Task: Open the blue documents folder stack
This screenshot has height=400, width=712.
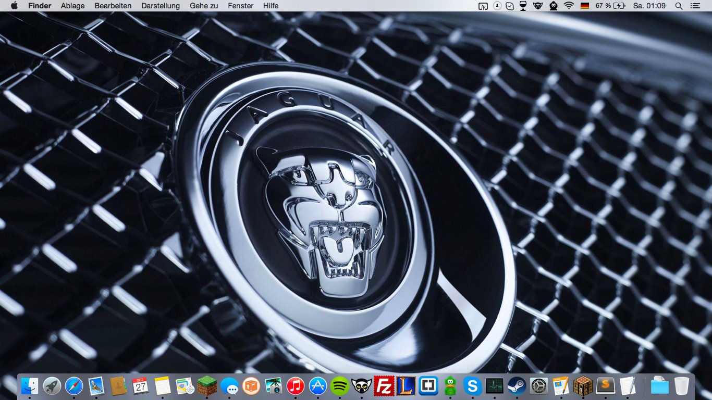Action: (660, 386)
